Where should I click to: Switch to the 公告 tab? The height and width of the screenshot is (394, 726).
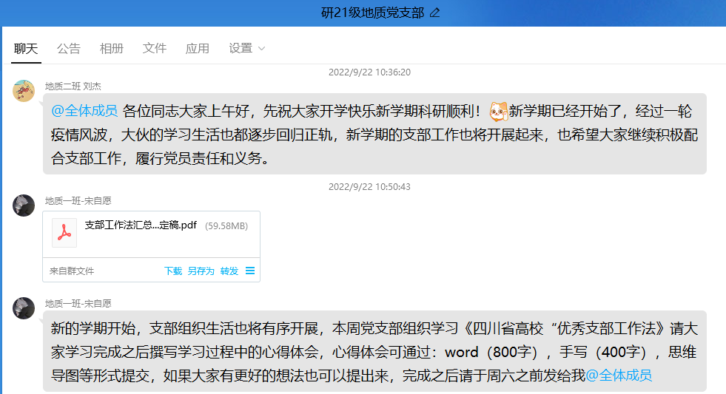[69, 48]
